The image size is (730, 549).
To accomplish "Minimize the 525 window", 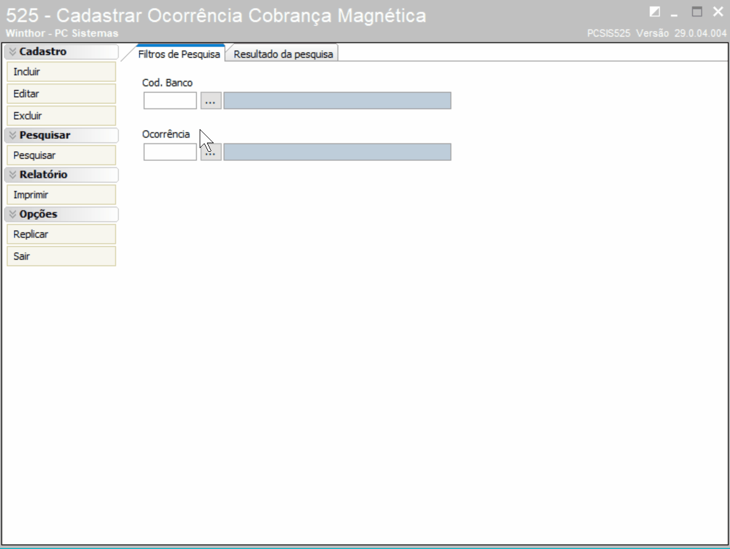I will point(674,15).
